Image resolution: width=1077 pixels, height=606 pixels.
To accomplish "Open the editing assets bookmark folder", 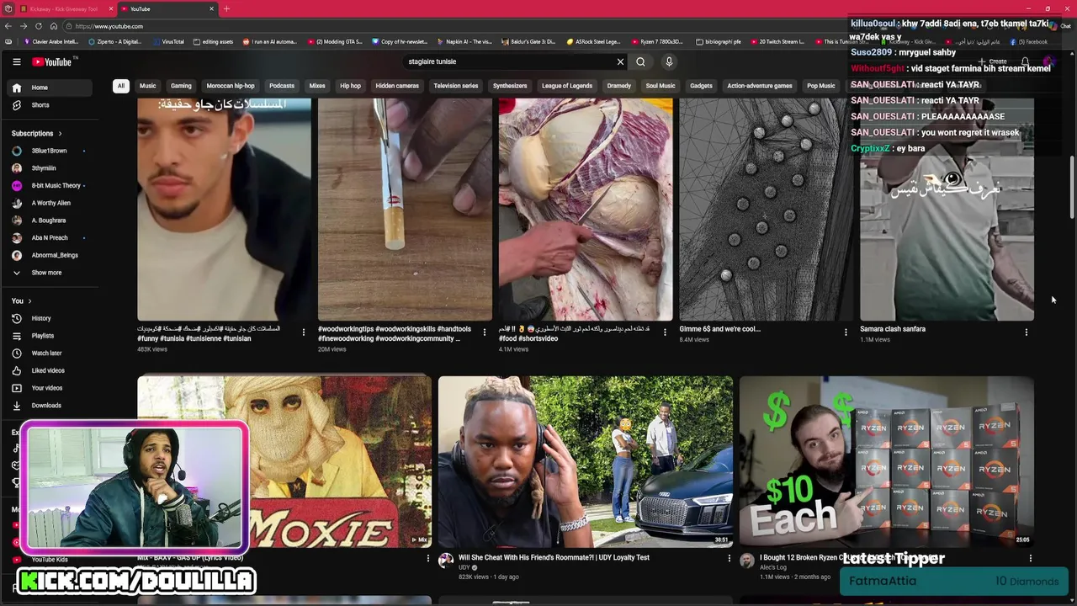I will 213,41.
